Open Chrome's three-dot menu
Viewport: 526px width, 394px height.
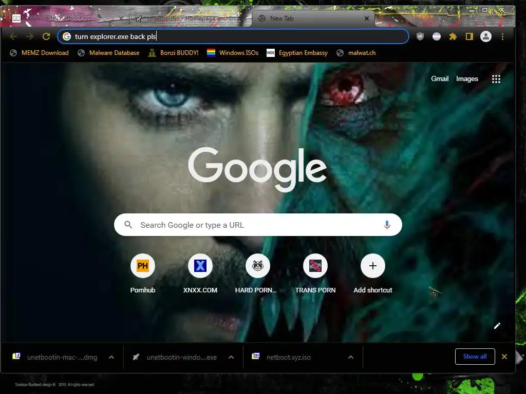502,36
